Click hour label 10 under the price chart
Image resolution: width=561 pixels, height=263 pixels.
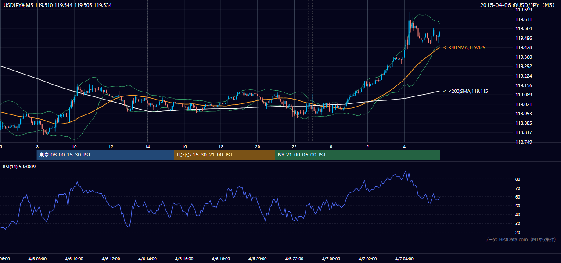coord(74,147)
